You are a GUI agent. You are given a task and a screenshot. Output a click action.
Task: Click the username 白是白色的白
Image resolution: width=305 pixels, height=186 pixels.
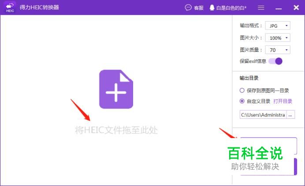231,8
